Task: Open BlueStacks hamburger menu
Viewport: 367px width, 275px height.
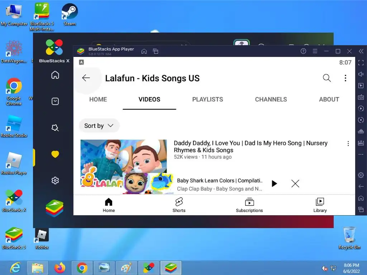Action: 315,51
